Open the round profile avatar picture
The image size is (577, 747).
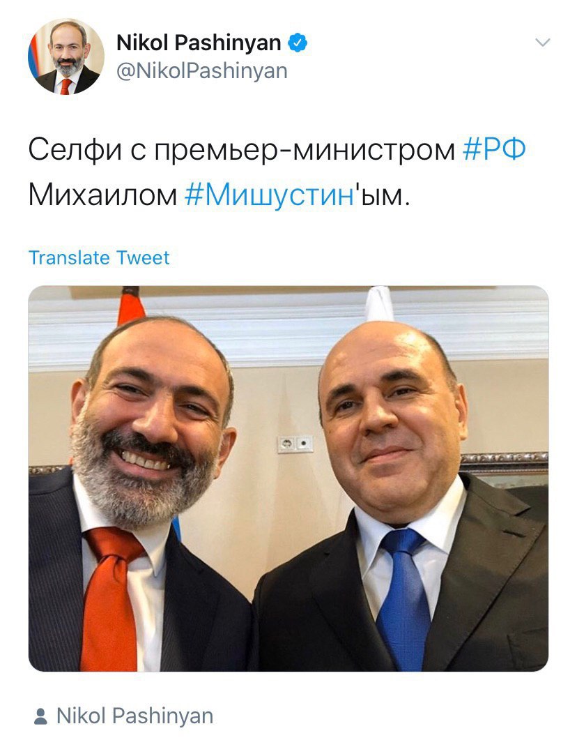(x=66, y=56)
